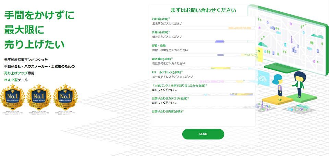The width and height of the screenshot is (329, 156).
Task: Focus the お名前 input field
Action: 203,24
